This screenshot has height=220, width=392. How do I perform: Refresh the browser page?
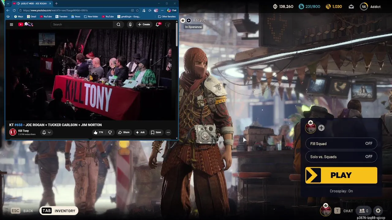(14, 10)
